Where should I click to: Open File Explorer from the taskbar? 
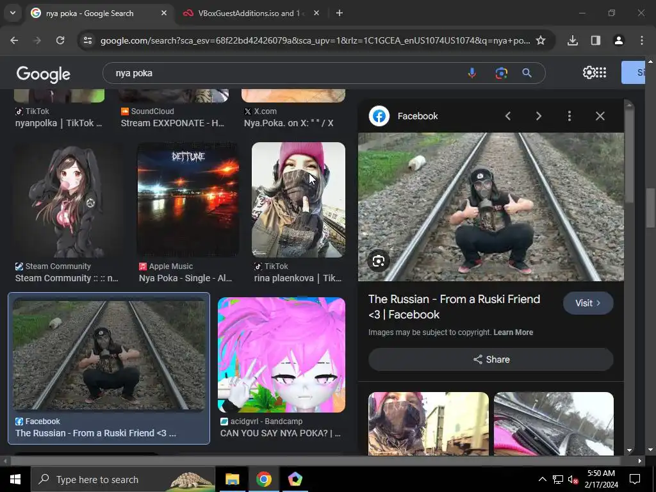[x=232, y=479]
